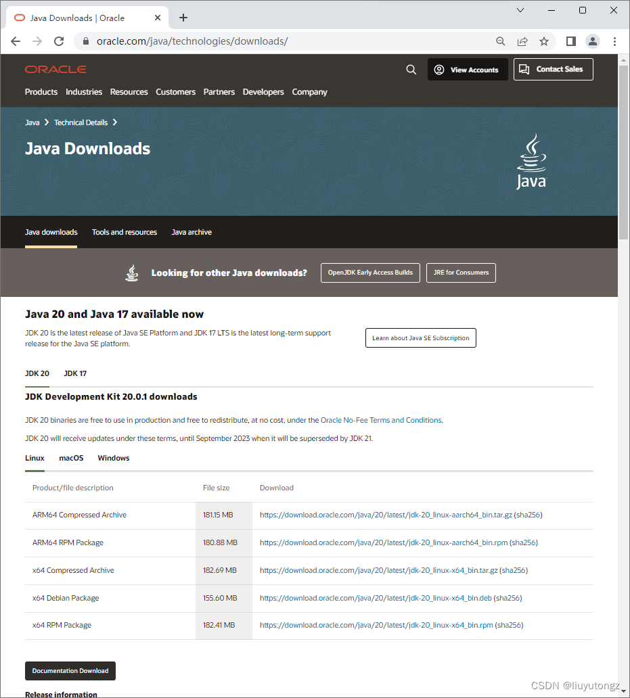
Task: Open the Company menu
Action: (x=309, y=92)
